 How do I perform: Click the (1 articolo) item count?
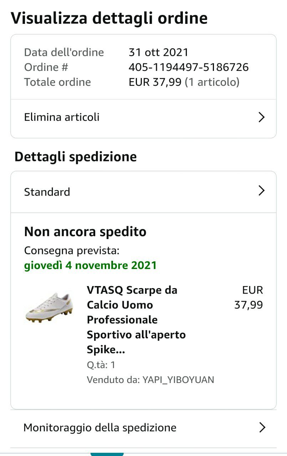pyautogui.click(x=212, y=82)
